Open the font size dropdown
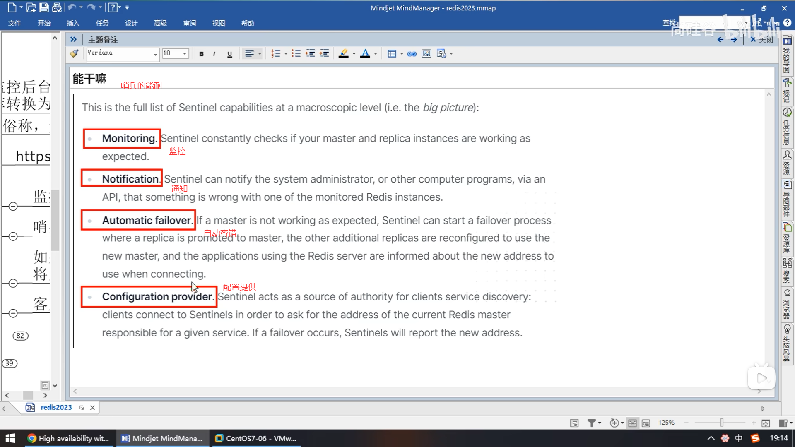 click(184, 54)
